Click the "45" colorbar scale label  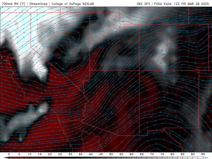point(101,154)
